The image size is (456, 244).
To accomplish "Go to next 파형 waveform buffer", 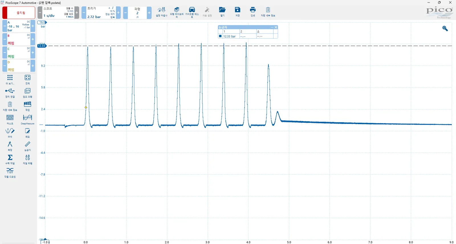I will click(149, 13).
